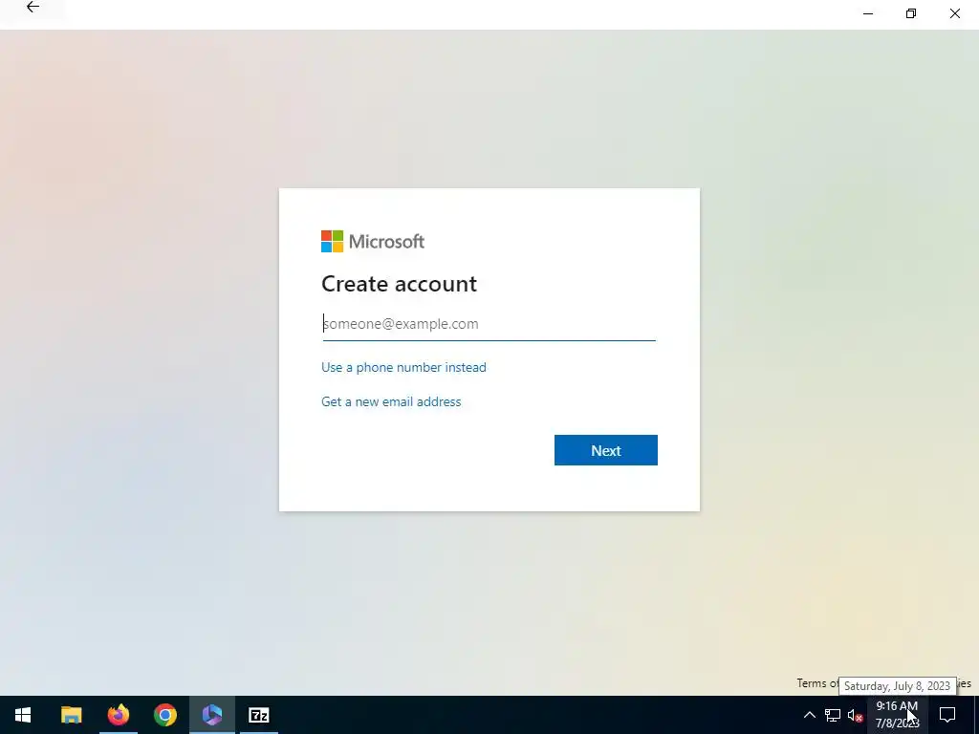Open the network status tray icon
This screenshot has width=979, height=734.
point(833,715)
